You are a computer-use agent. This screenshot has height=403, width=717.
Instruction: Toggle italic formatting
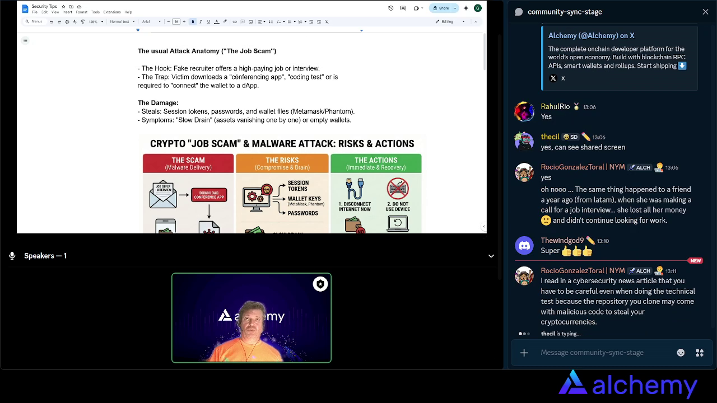[x=201, y=21]
